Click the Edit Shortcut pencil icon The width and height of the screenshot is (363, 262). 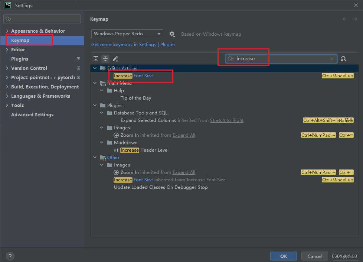pos(115,59)
